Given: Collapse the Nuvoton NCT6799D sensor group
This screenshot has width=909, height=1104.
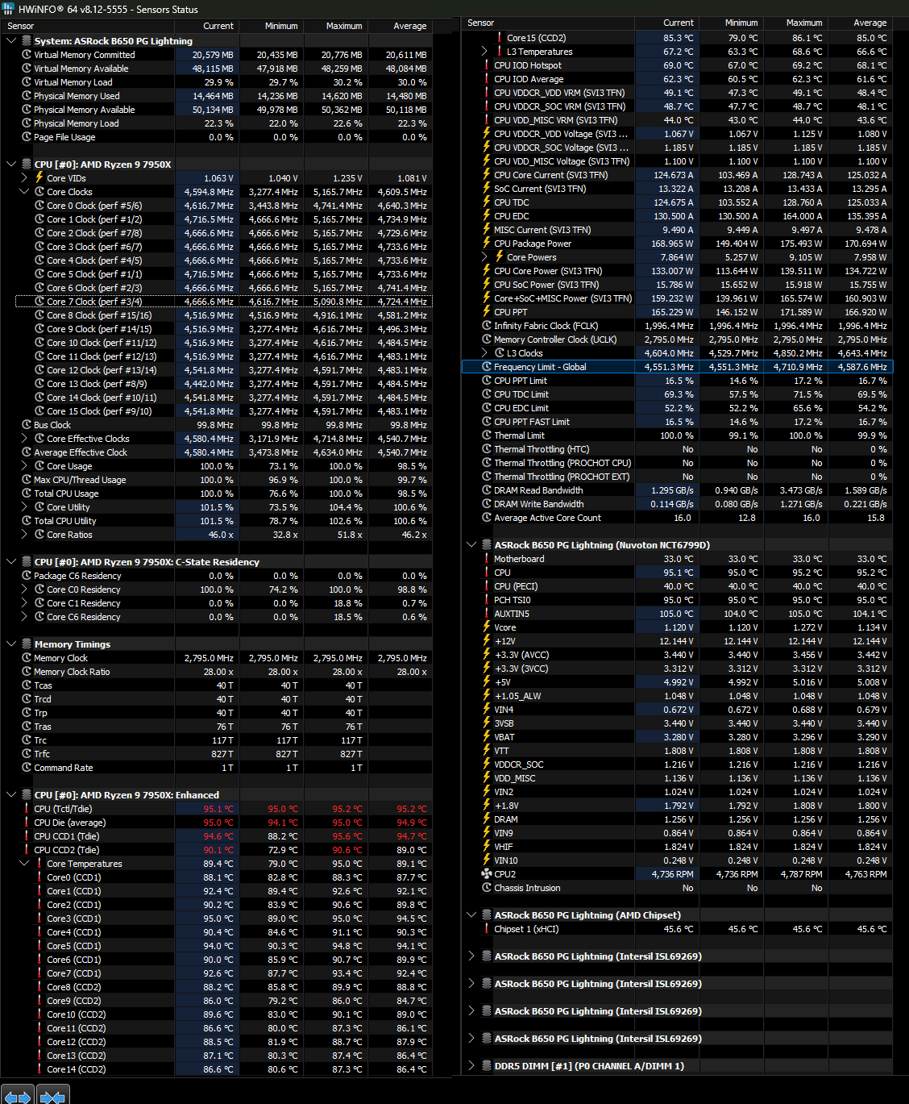Looking at the screenshot, I should click(471, 545).
